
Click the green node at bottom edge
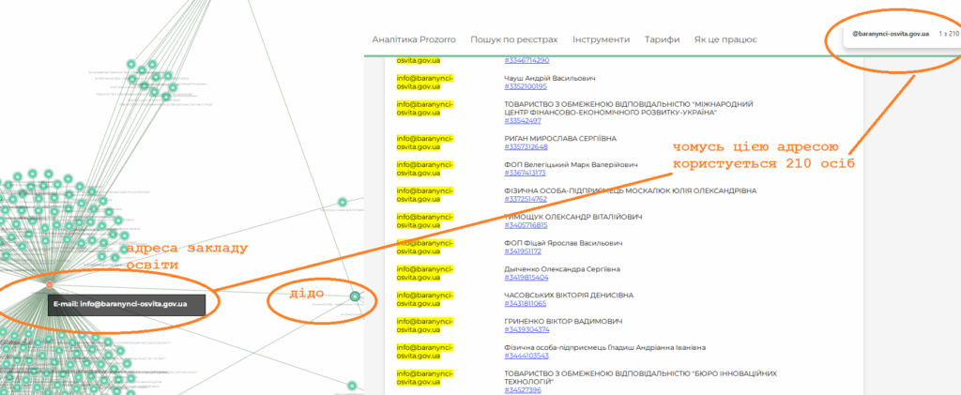click(354, 385)
